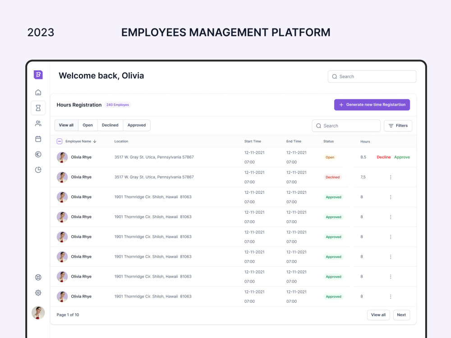Click the top Search input field

372,77
